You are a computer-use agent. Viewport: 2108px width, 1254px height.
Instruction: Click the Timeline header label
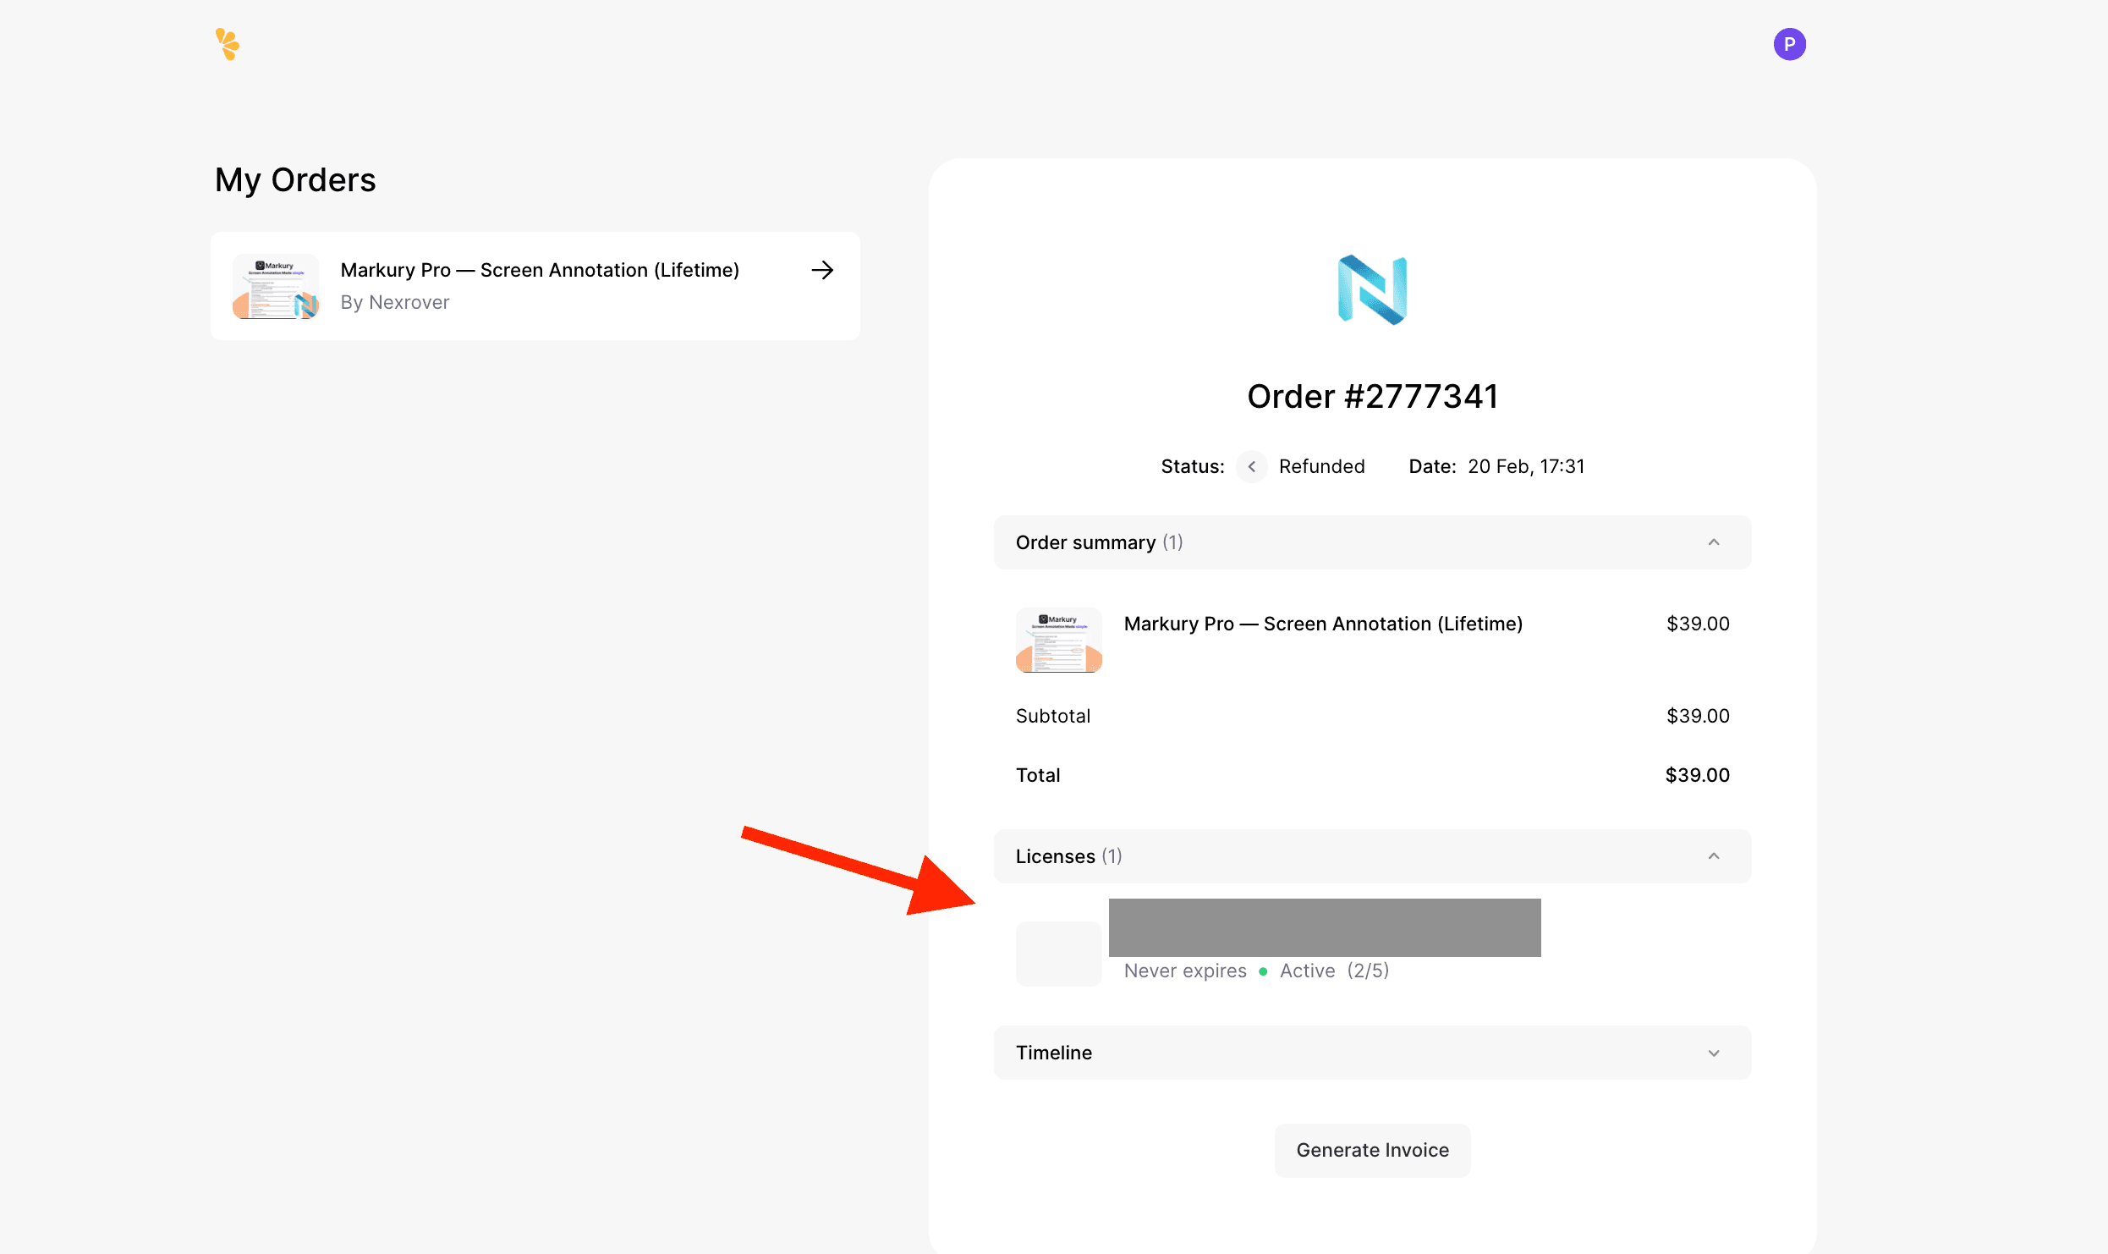click(1054, 1053)
